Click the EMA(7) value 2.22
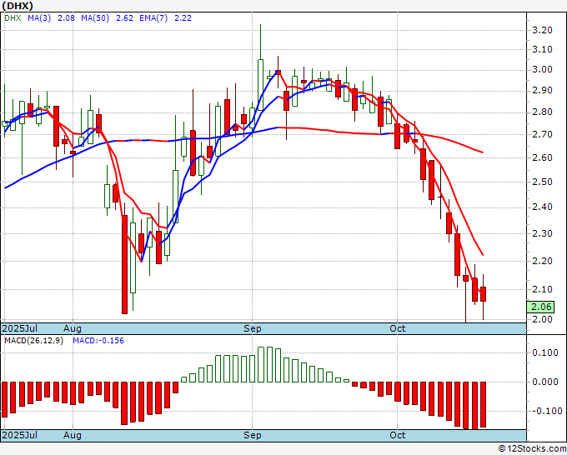 (x=183, y=18)
